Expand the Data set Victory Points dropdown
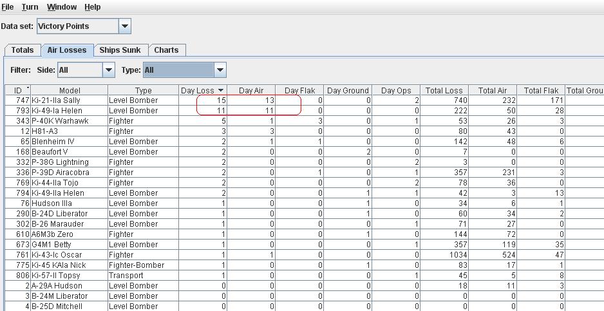Screen dimensions: 604x311 click(124, 26)
